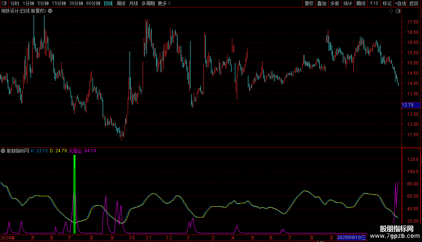Click the D: 24.79 indicator value
This screenshot has height=242, width=422.
[x=58, y=151]
